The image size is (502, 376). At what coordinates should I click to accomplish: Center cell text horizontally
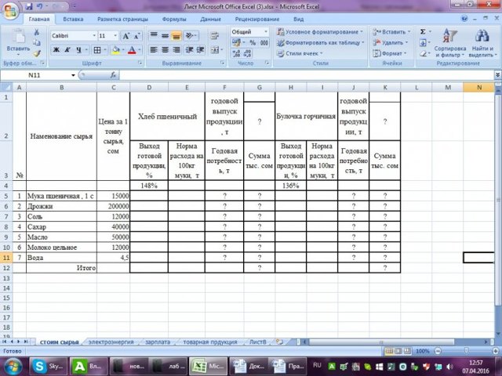[165, 50]
